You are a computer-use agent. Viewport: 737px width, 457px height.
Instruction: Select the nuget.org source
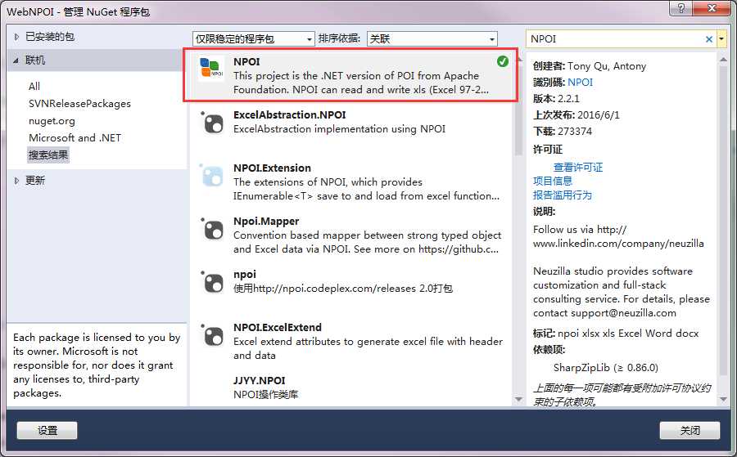click(x=52, y=121)
